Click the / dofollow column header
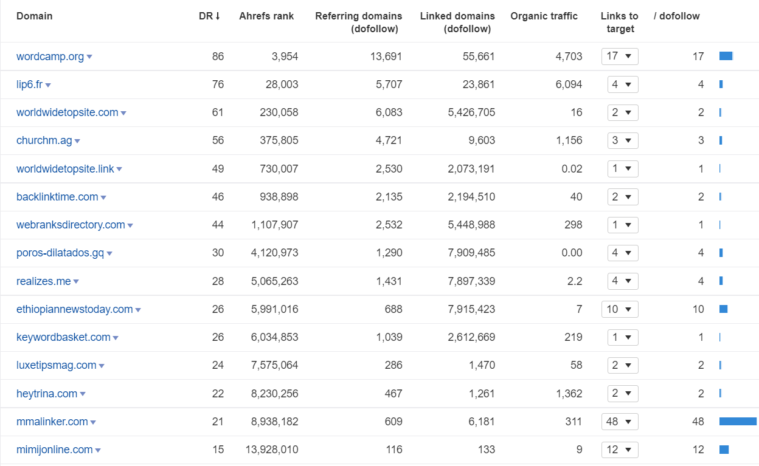 coord(677,16)
